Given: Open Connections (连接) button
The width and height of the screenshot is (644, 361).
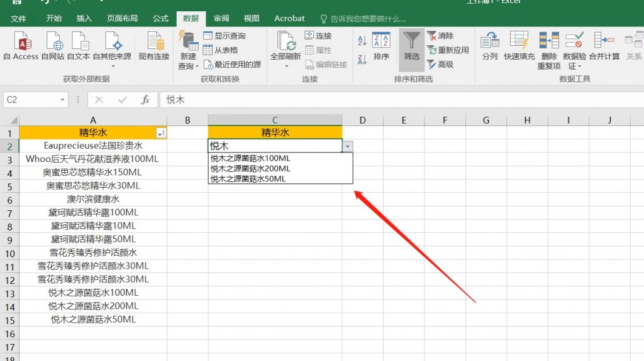Looking at the screenshot, I should pos(318,36).
